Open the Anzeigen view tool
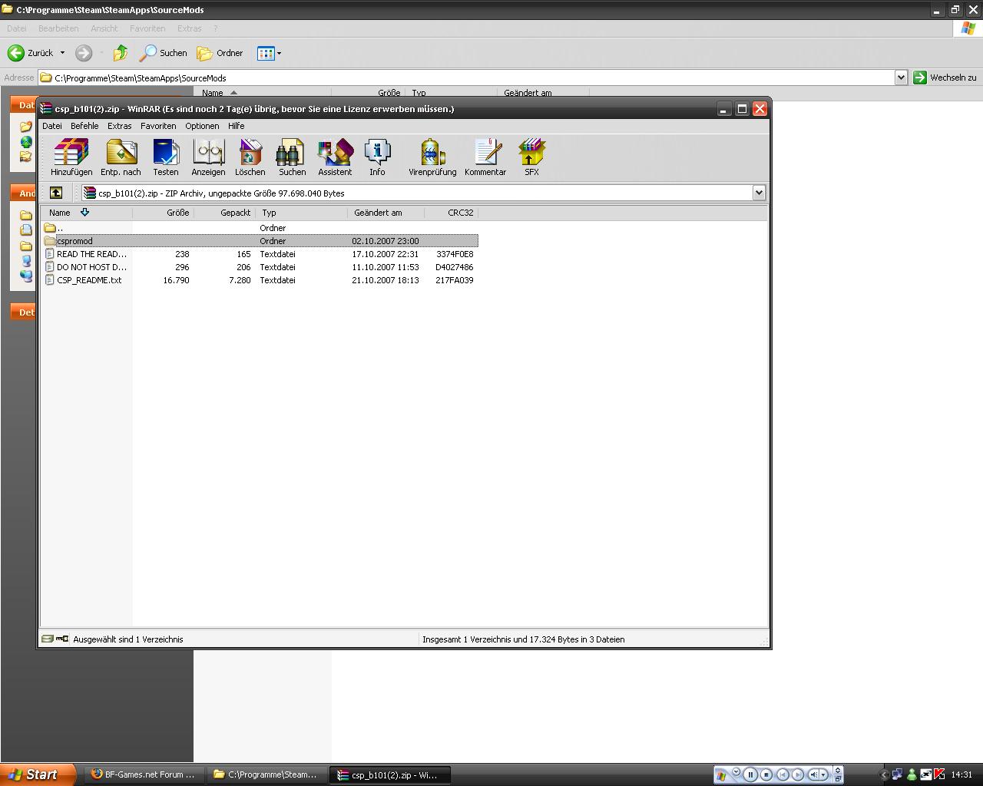Image resolution: width=983 pixels, height=786 pixels. coord(208,157)
